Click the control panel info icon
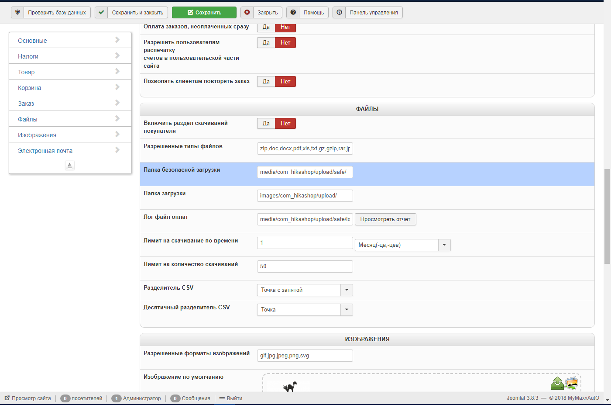The width and height of the screenshot is (611, 405). 339,12
